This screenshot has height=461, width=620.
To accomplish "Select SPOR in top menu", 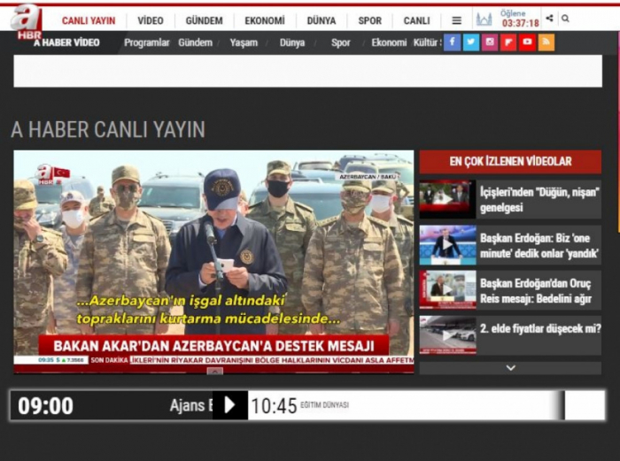I will point(369,20).
